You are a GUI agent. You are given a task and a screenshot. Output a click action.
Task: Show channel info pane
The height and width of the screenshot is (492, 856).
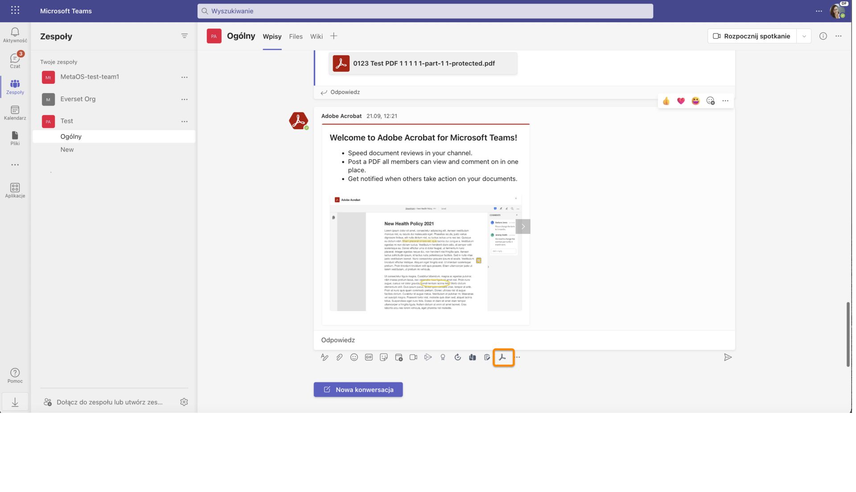(x=823, y=36)
